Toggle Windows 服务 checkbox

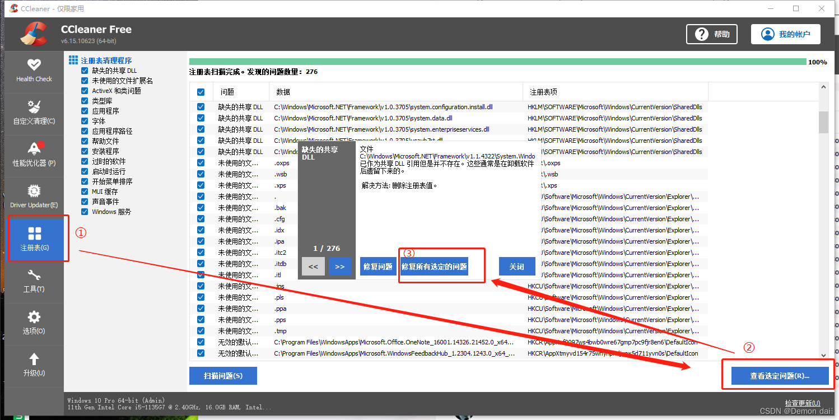pyautogui.click(x=85, y=212)
